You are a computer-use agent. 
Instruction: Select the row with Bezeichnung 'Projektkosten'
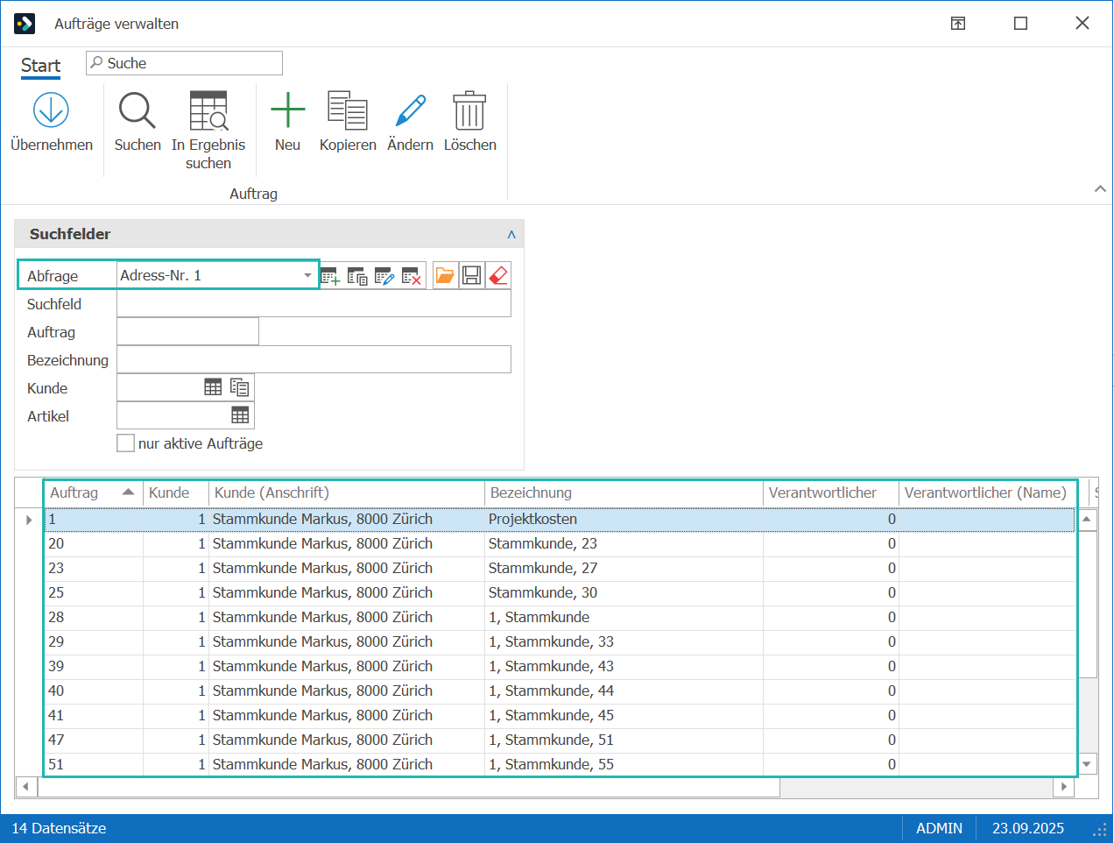(x=560, y=519)
